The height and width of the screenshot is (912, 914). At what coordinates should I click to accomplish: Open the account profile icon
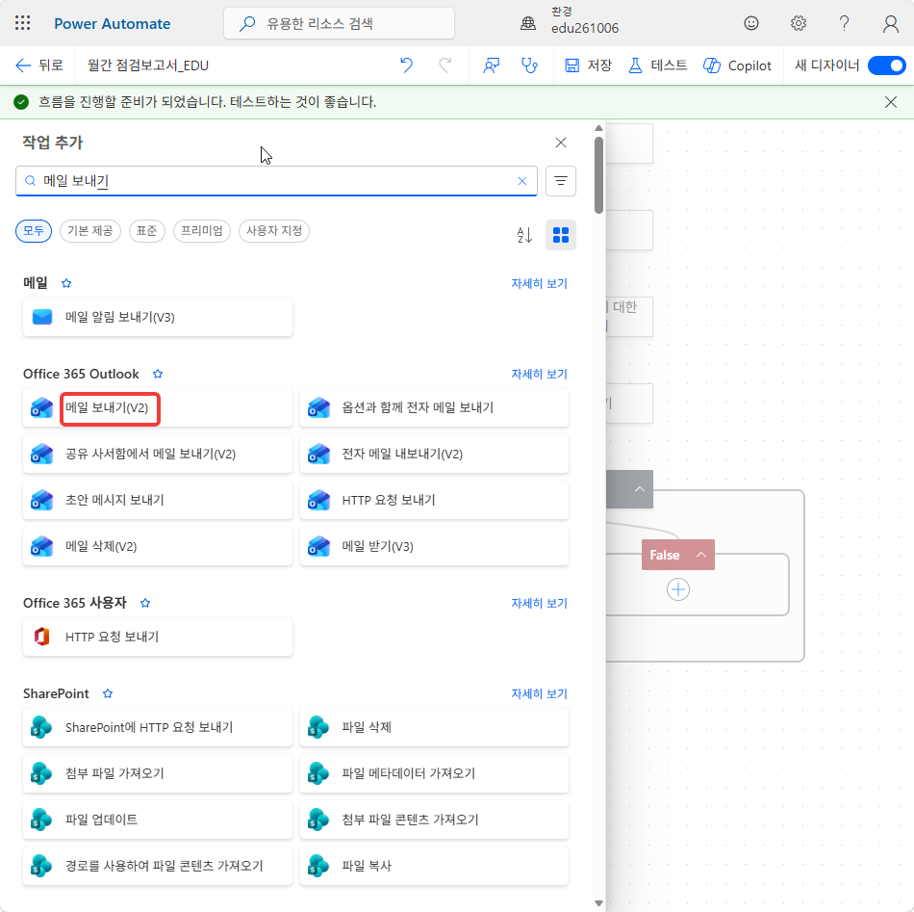[891, 23]
